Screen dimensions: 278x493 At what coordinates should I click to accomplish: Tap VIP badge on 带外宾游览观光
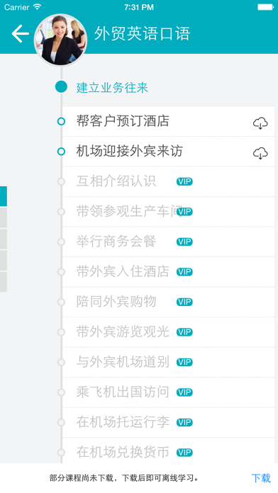[x=184, y=332]
